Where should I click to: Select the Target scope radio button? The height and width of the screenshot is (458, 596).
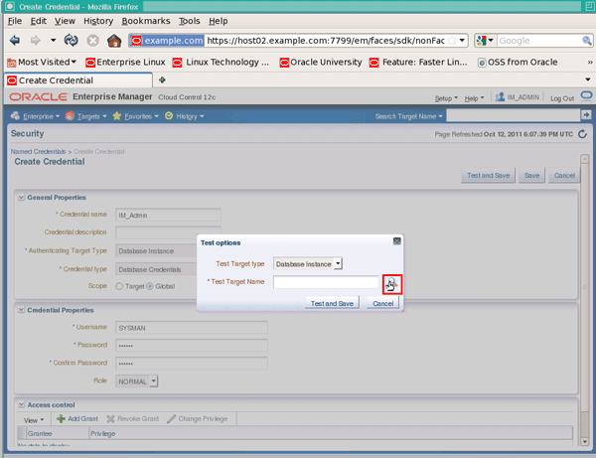pos(119,286)
